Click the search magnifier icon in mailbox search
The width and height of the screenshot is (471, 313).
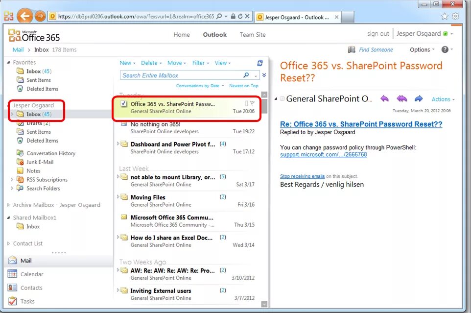coord(246,75)
